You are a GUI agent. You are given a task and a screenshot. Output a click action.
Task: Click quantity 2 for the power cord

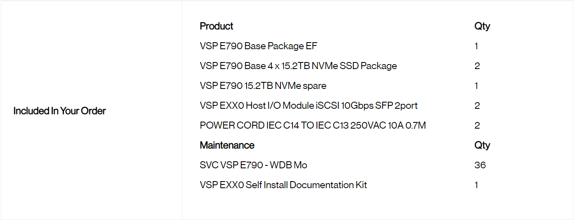pyautogui.click(x=477, y=125)
